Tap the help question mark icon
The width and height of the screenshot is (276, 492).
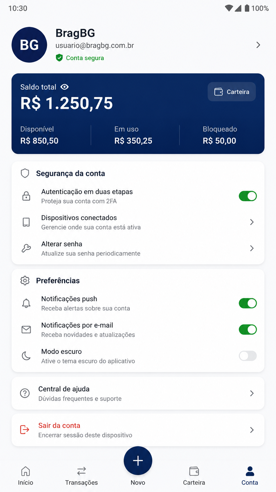pyautogui.click(x=25, y=393)
